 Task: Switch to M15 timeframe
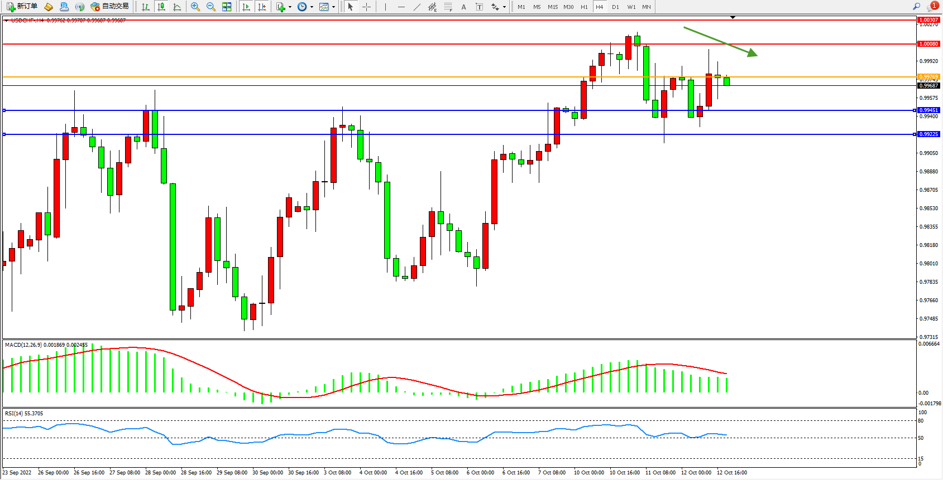[552, 7]
